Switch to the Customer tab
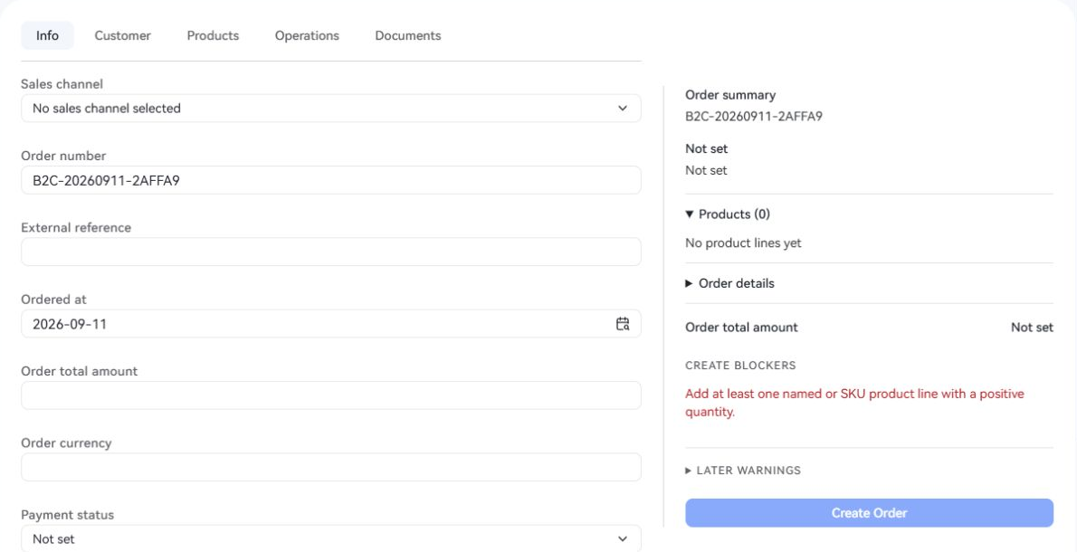This screenshot has width=1077, height=552. (123, 35)
